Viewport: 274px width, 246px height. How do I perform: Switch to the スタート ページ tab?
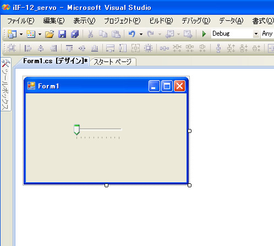(x=113, y=62)
